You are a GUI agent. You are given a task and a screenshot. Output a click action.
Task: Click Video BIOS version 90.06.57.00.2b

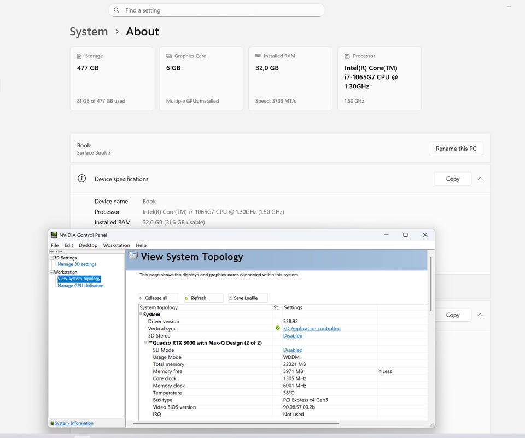(299, 407)
